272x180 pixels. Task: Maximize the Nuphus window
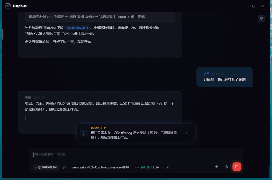point(253,6)
